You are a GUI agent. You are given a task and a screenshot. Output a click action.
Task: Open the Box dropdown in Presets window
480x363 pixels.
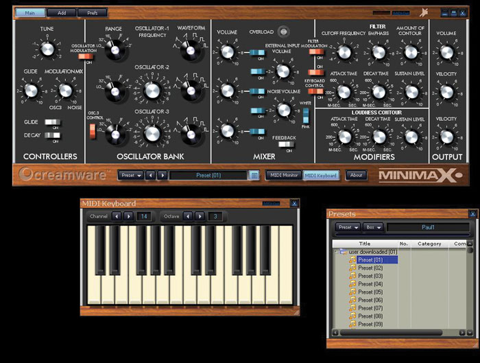tap(373, 227)
